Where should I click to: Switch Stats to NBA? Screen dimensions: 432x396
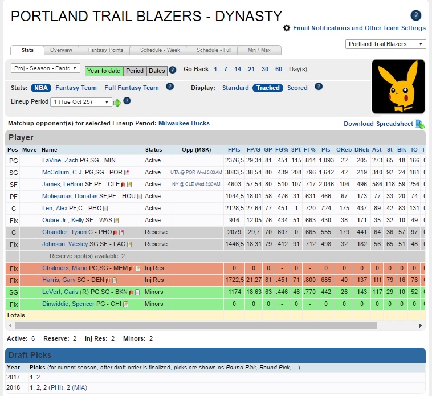pos(41,88)
